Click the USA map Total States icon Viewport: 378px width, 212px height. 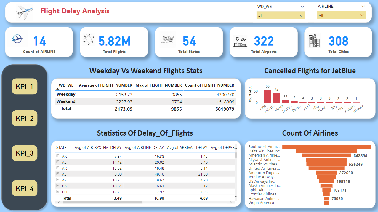tap(168, 40)
